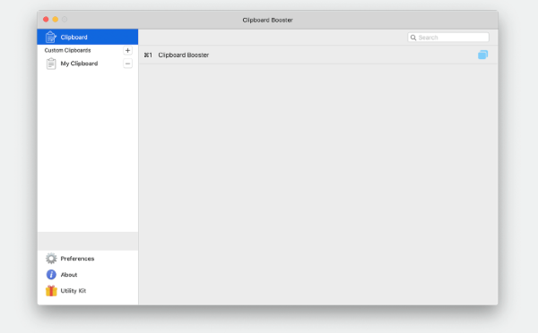The image size is (538, 333).
Task: Add a new custom clipboard with plus button
Action: point(127,50)
